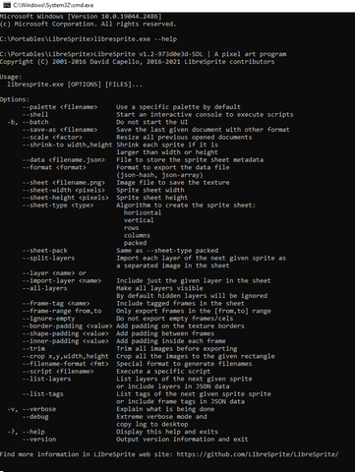Click the --data <filename.json> option
355x472 pixels.
[64, 159]
